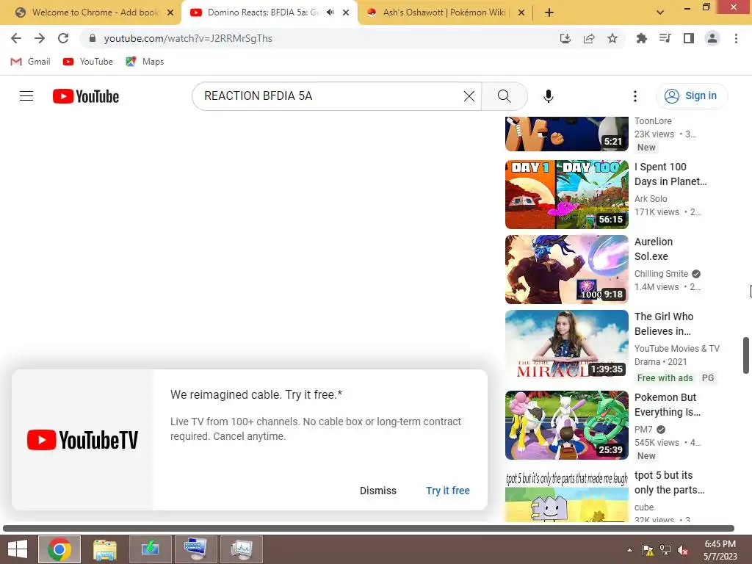Reload the YouTube page
The image size is (752, 564).
(x=63, y=38)
